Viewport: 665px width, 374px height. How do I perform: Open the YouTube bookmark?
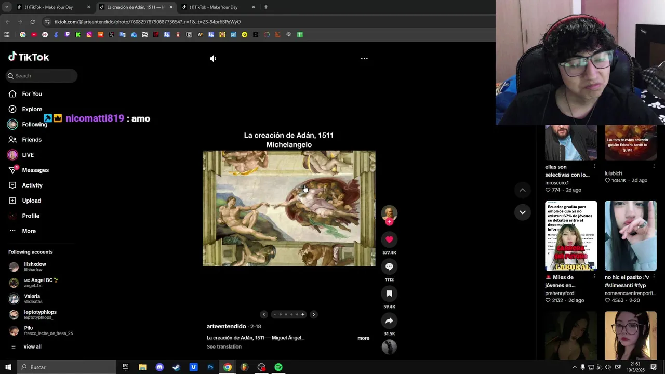(x=34, y=35)
